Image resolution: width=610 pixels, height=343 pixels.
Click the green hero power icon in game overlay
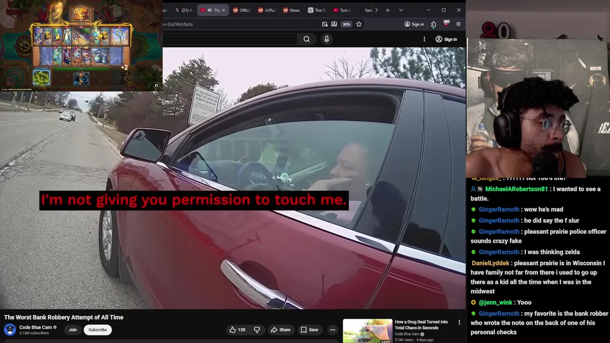click(x=41, y=78)
